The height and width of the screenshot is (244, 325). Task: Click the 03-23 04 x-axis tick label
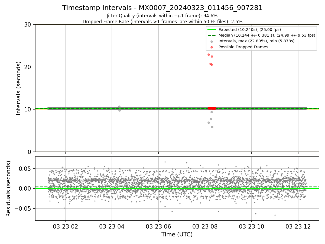point(112,226)
